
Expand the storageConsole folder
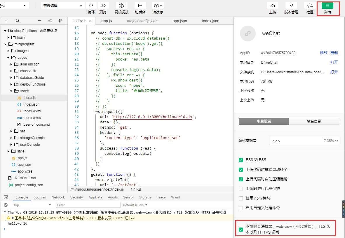11,138
